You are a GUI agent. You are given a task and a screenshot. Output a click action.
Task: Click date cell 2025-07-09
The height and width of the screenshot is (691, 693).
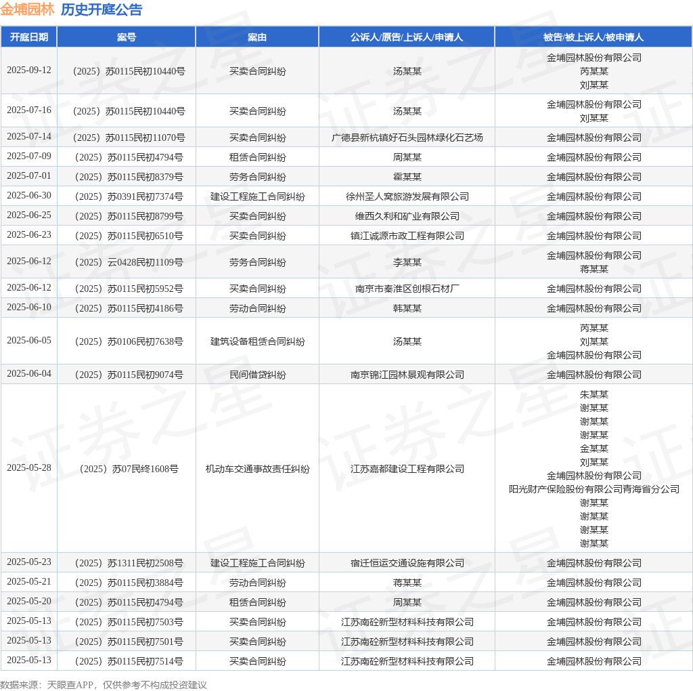point(28,156)
